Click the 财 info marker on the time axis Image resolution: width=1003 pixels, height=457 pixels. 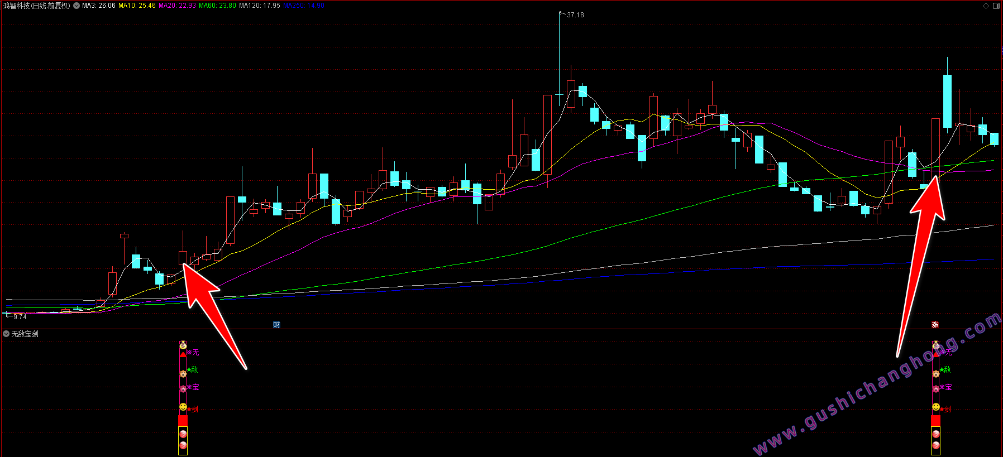tap(276, 325)
